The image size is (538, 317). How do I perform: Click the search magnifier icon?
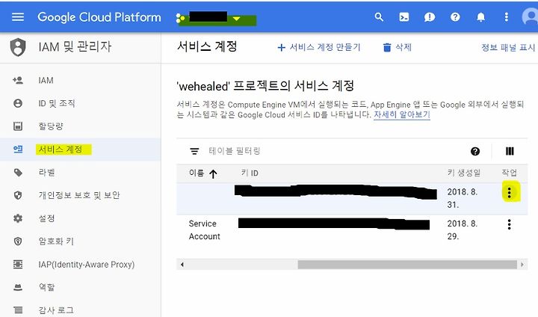(x=379, y=17)
